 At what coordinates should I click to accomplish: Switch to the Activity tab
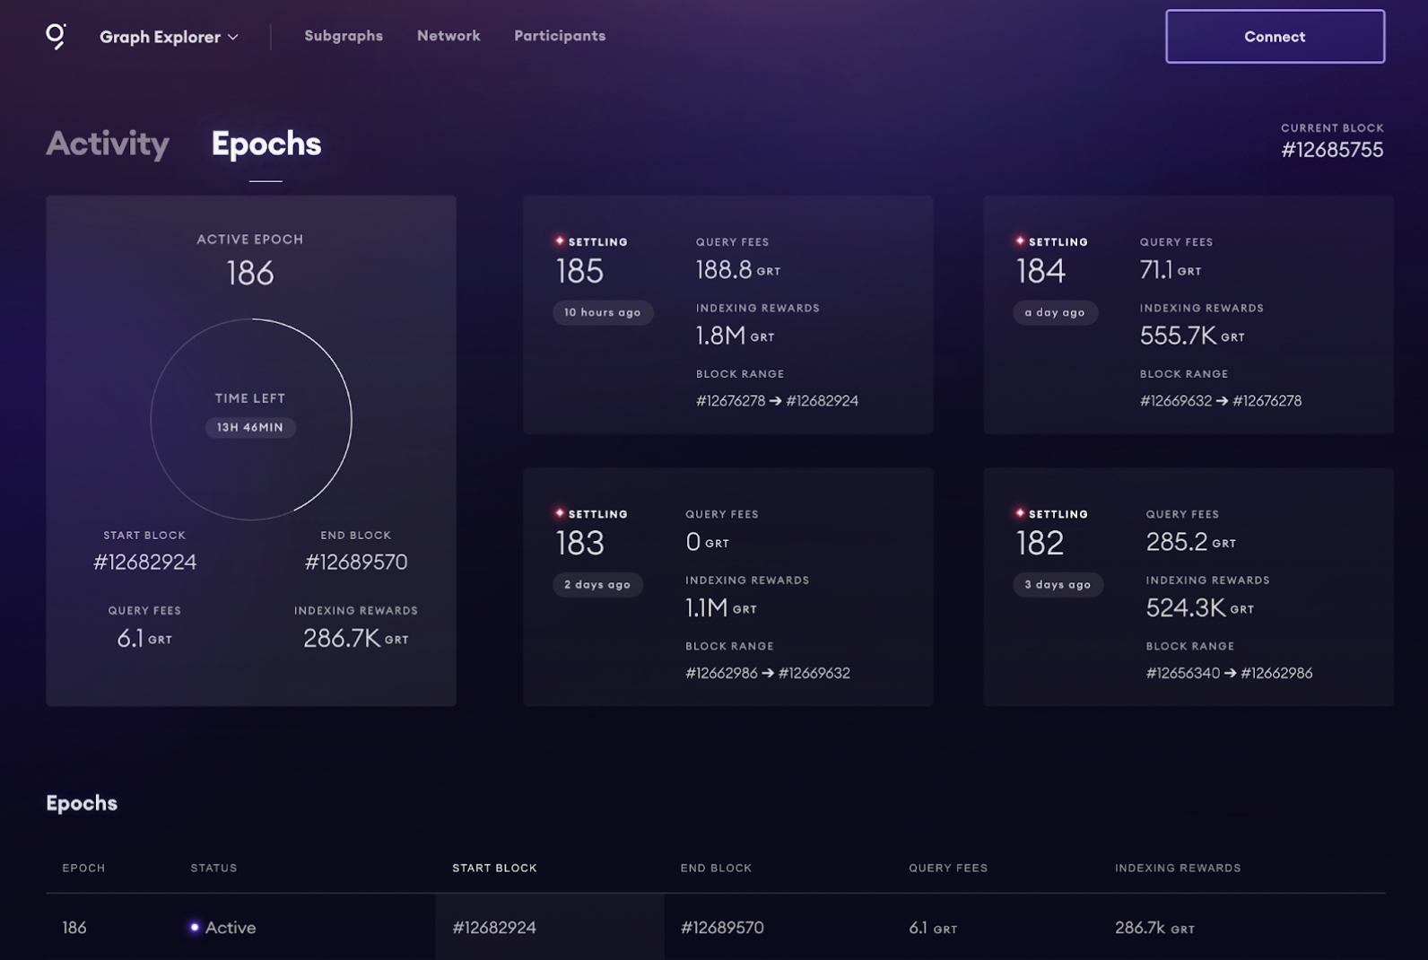coord(108,144)
